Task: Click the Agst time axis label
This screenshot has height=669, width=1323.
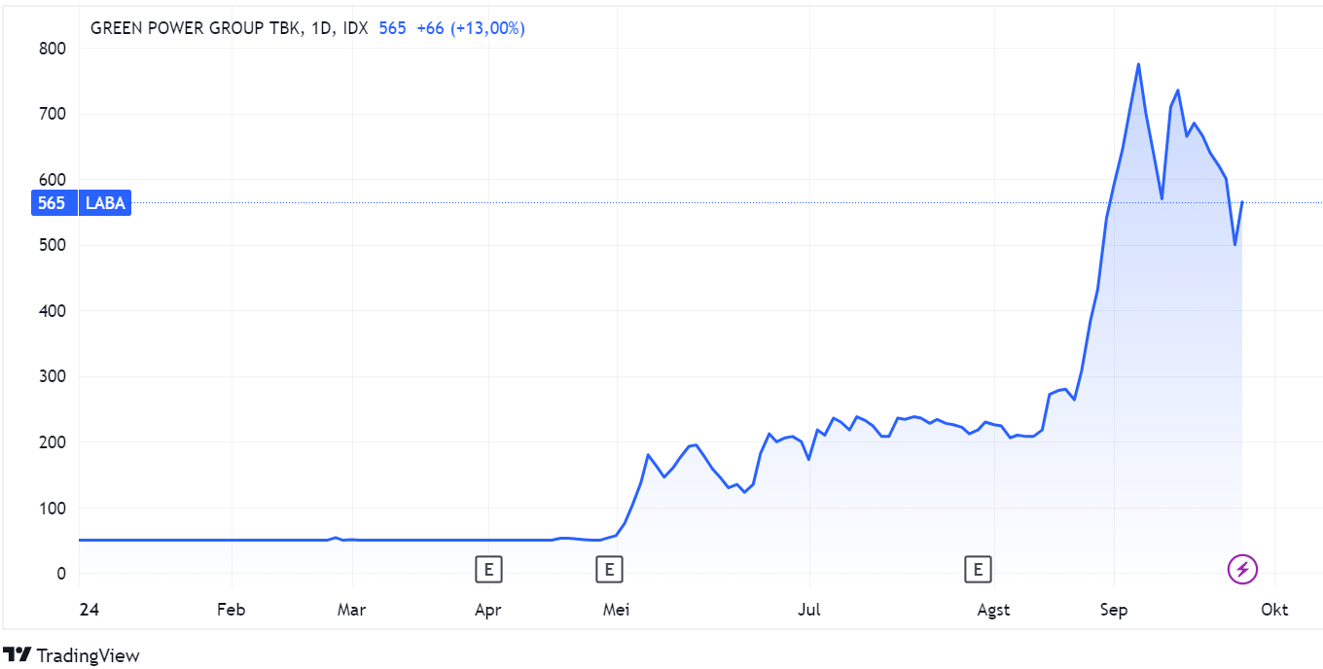Action: pos(993,610)
